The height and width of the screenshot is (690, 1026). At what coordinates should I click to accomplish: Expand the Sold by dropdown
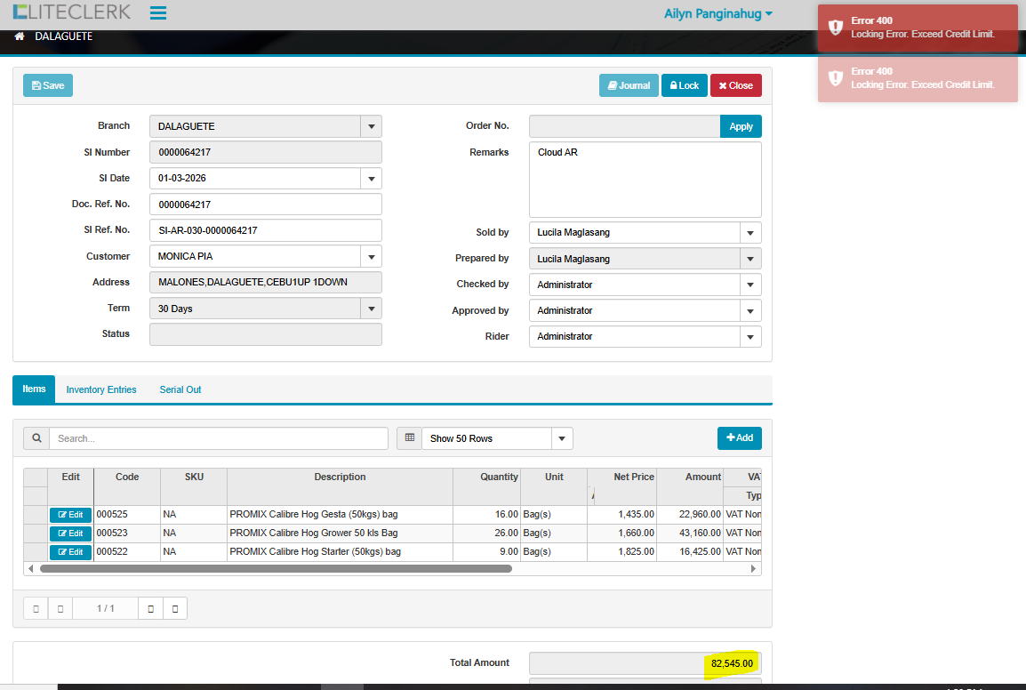pyautogui.click(x=751, y=233)
